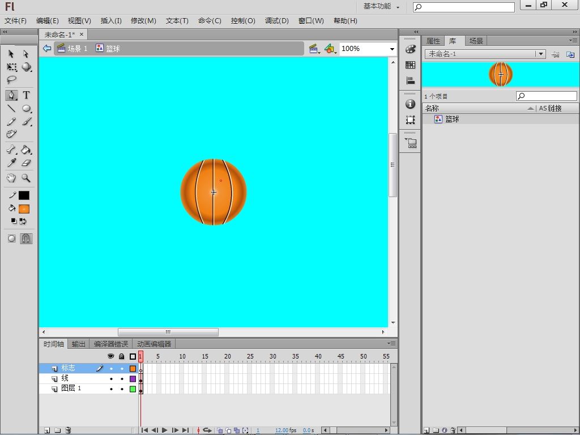Switch to the Hand tool
580x435 pixels.
click(x=11, y=178)
